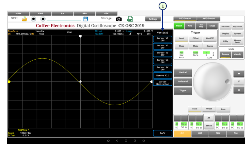Toggle Cursor V1 on
Image resolution: width=251 pixels, height=145 pixels.
tap(163, 39)
